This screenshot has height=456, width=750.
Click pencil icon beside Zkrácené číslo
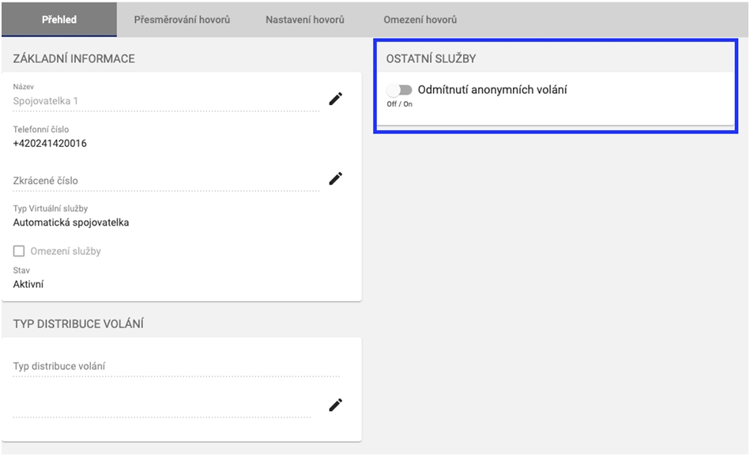pos(336,179)
